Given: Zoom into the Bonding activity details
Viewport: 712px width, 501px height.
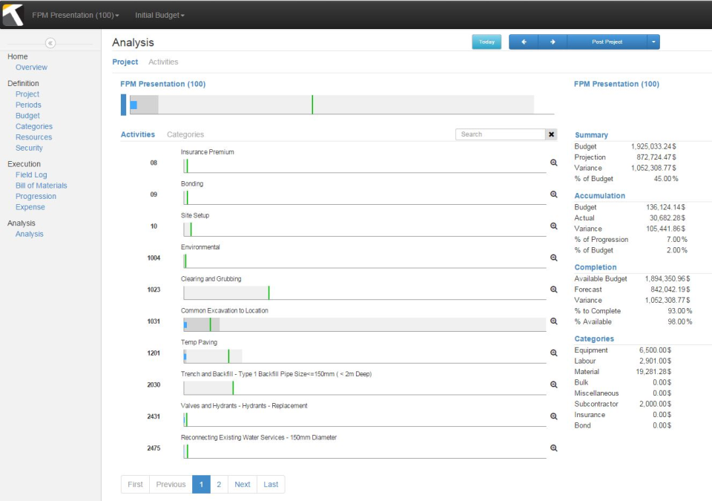Looking at the screenshot, I should [553, 195].
